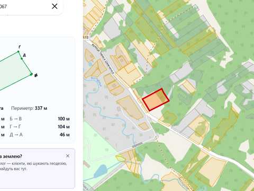The width and height of the screenshot is (254, 191).
Task: Click the side length value 104 м
Action: click(x=63, y=127)
